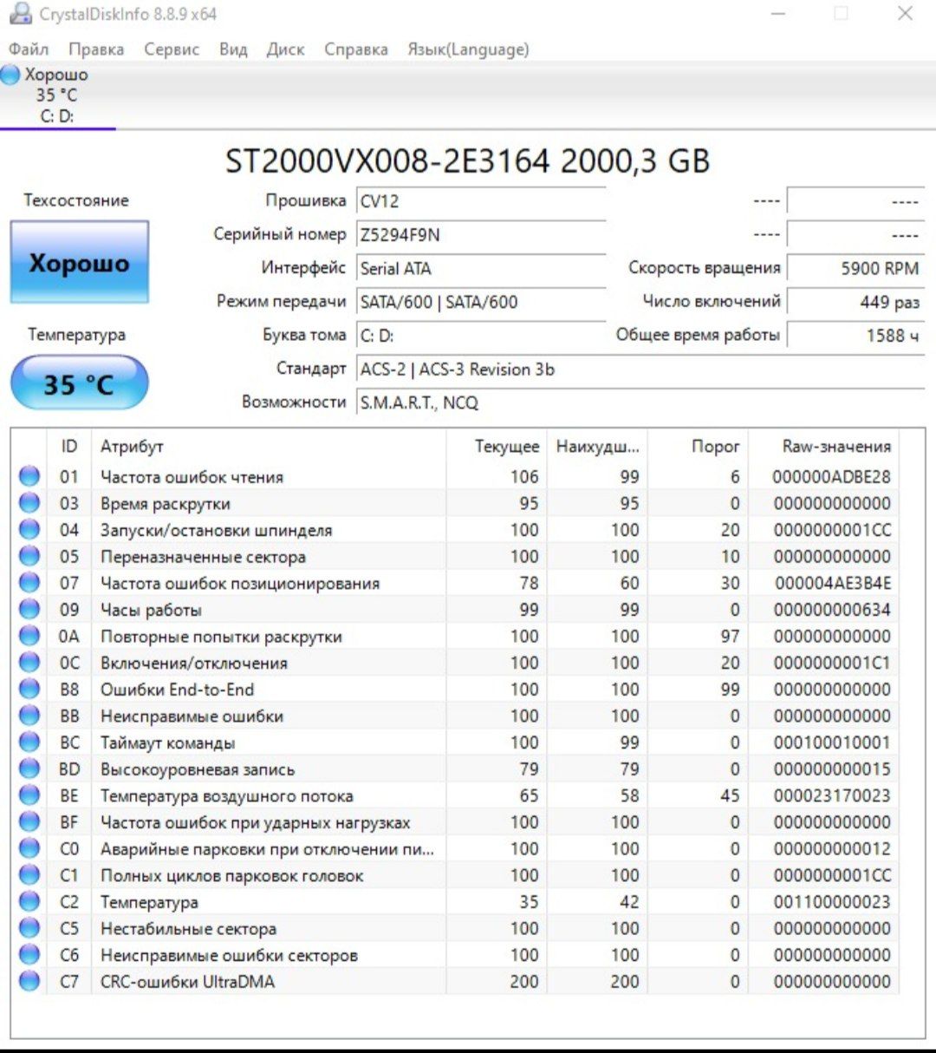The image size is (936, 1053).
Task: Click status orb for BB Неисправимые ошибки
Action: click(29, 716)
